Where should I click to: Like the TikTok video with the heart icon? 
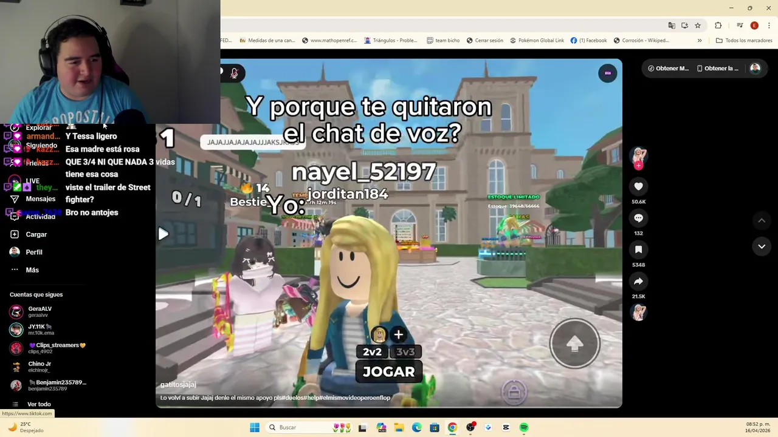(638, 186)
